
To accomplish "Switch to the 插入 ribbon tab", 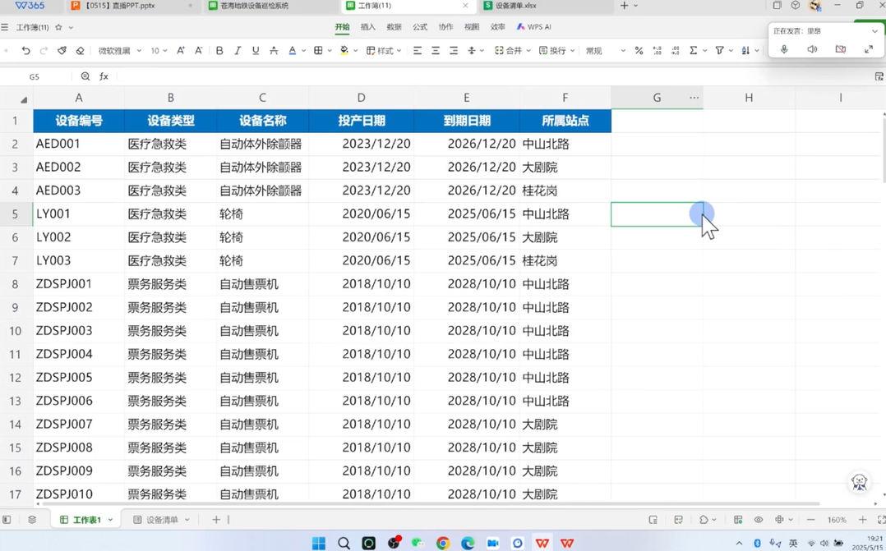I will tap(368, 27).
